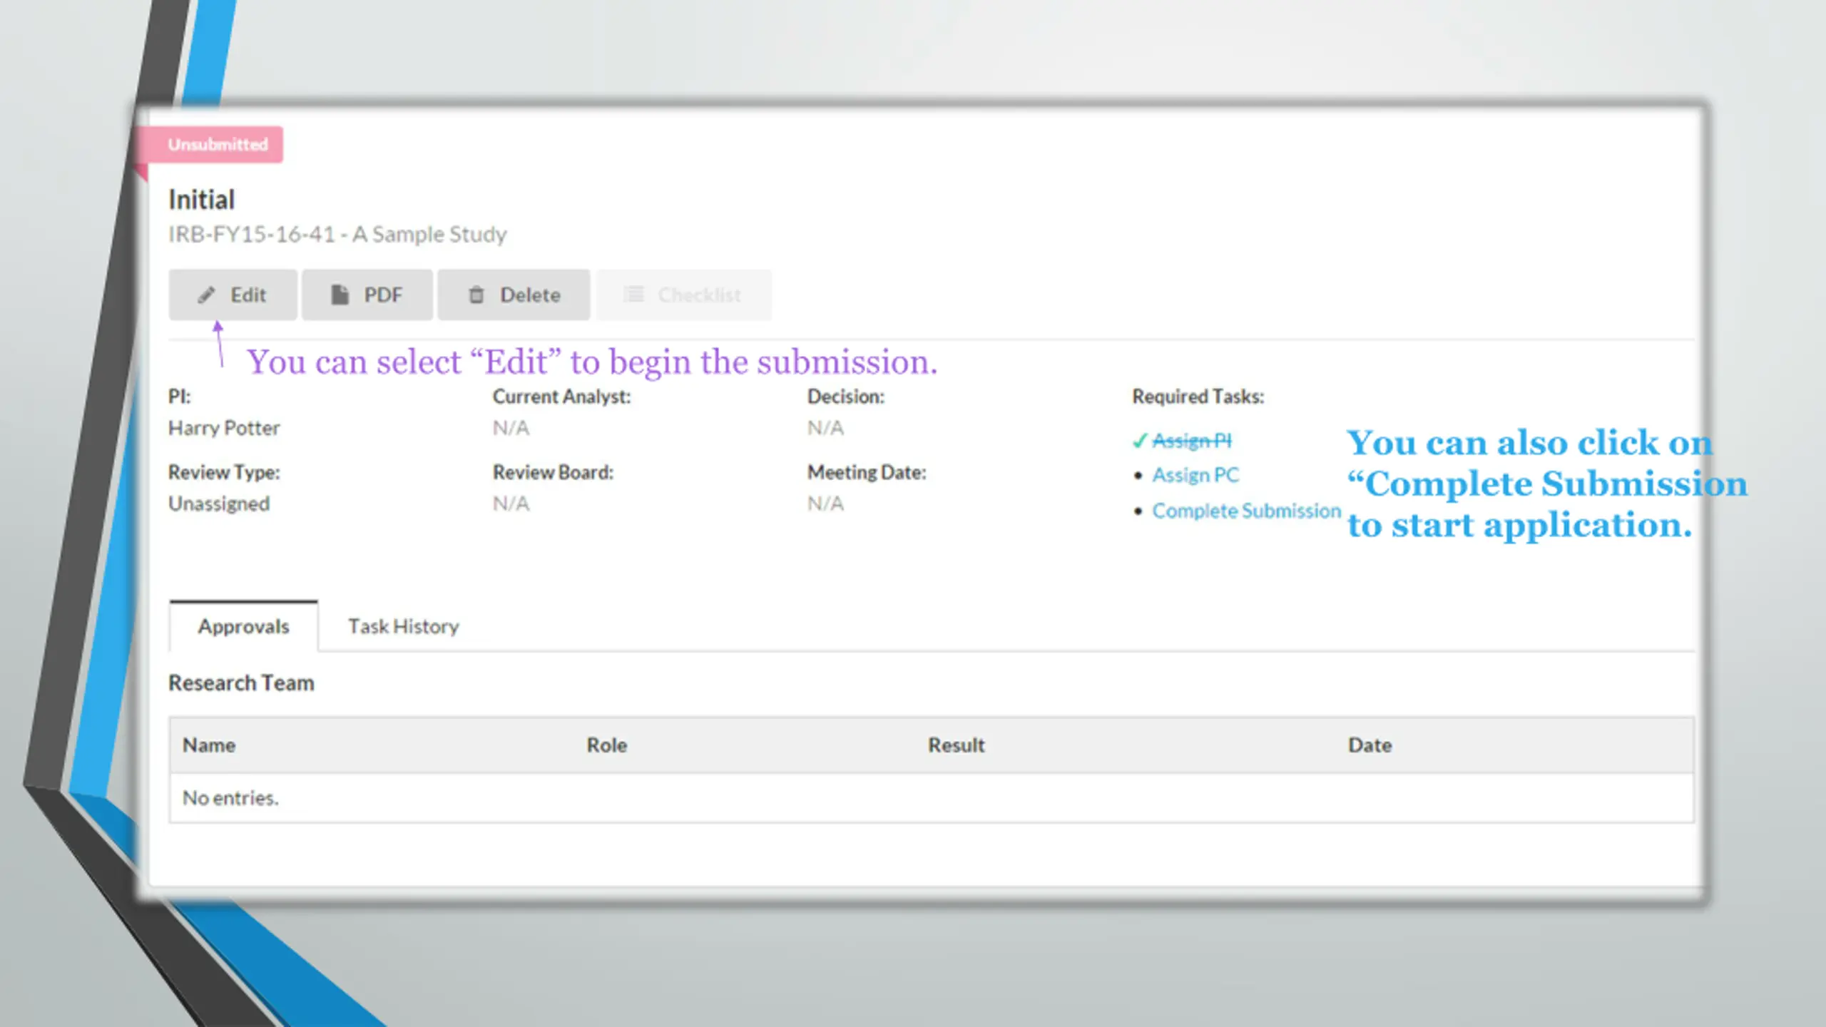Click the Initial submission heading
Screen dimensions: 1826x1027
[x=201, y=200]
